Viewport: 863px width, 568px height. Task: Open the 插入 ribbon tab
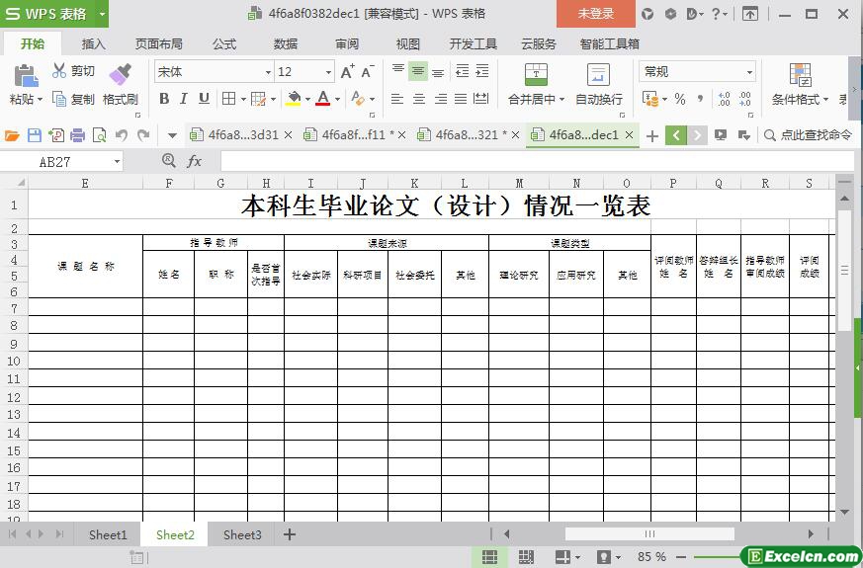[93, 44]
